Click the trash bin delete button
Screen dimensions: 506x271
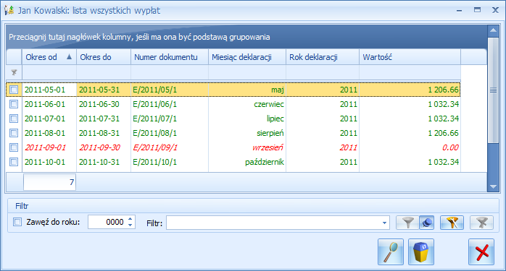[420, 251]
